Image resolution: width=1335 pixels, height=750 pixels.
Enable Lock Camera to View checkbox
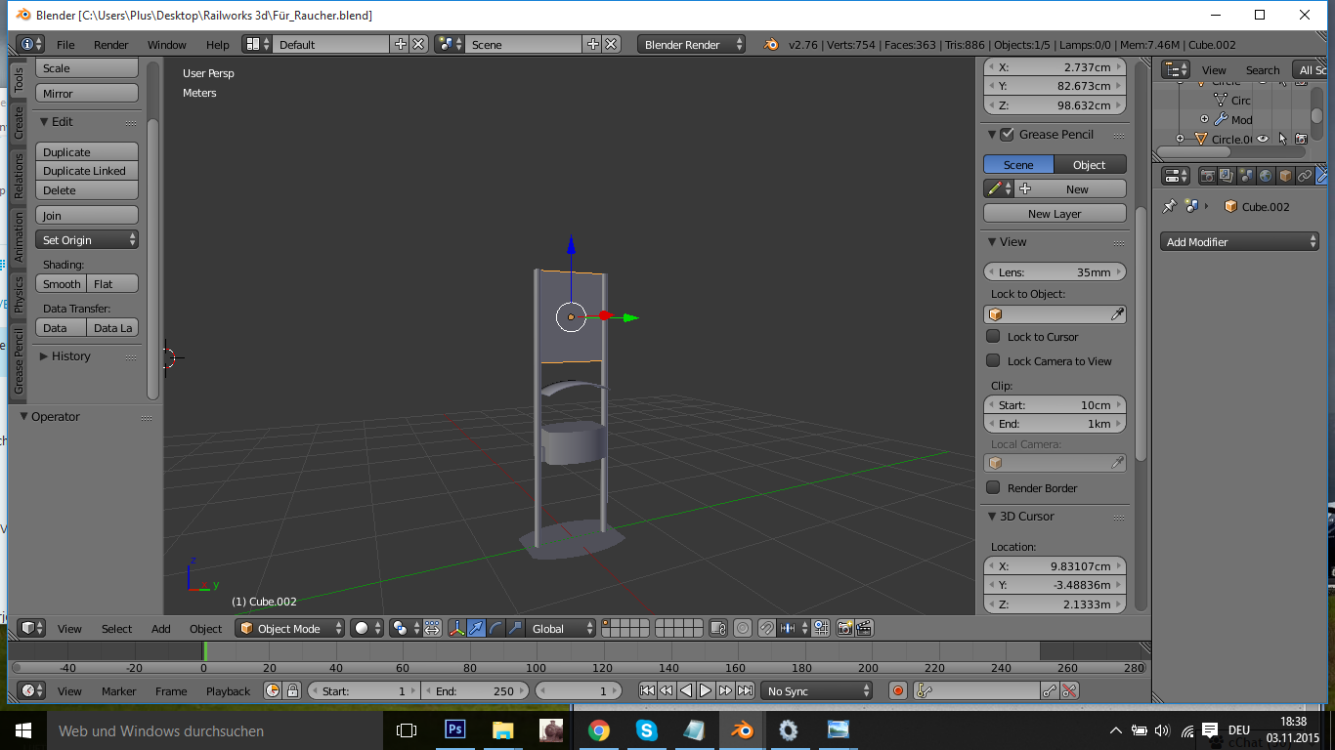pyautogui.click(x=993, y=360)
